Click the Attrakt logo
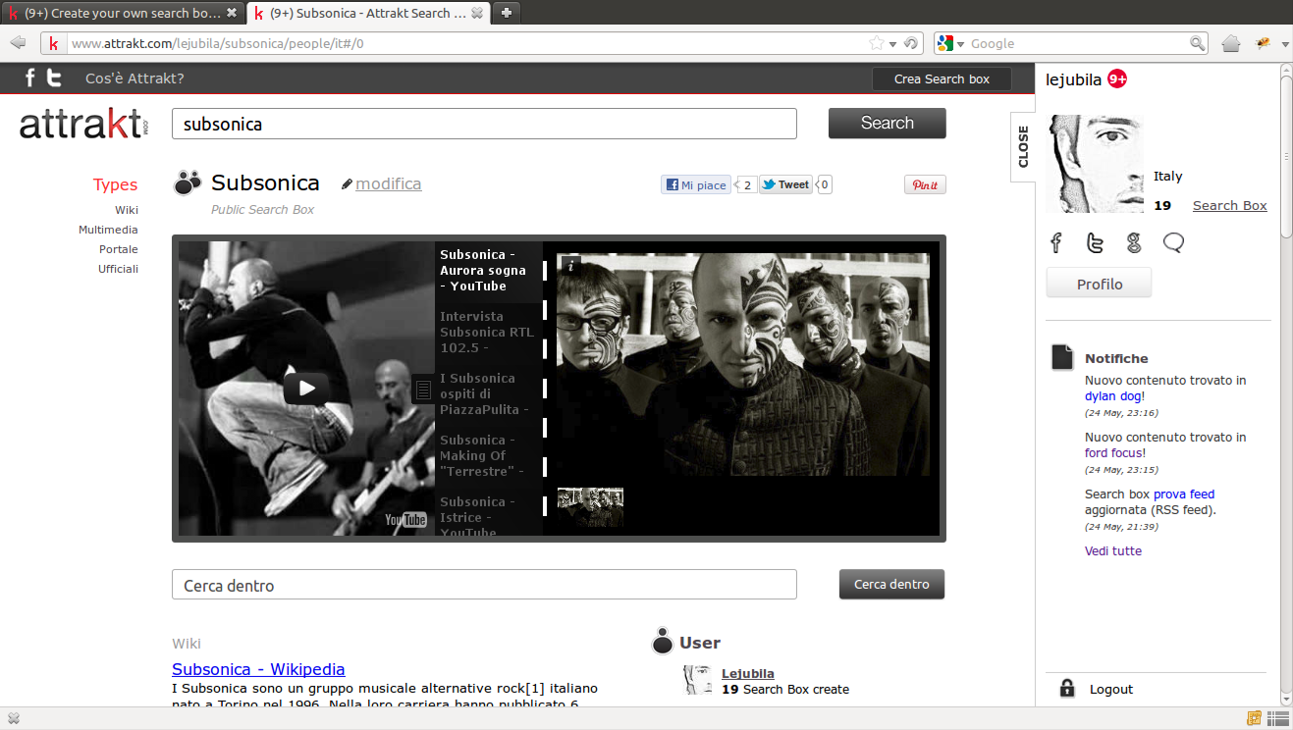 (83, 125)
